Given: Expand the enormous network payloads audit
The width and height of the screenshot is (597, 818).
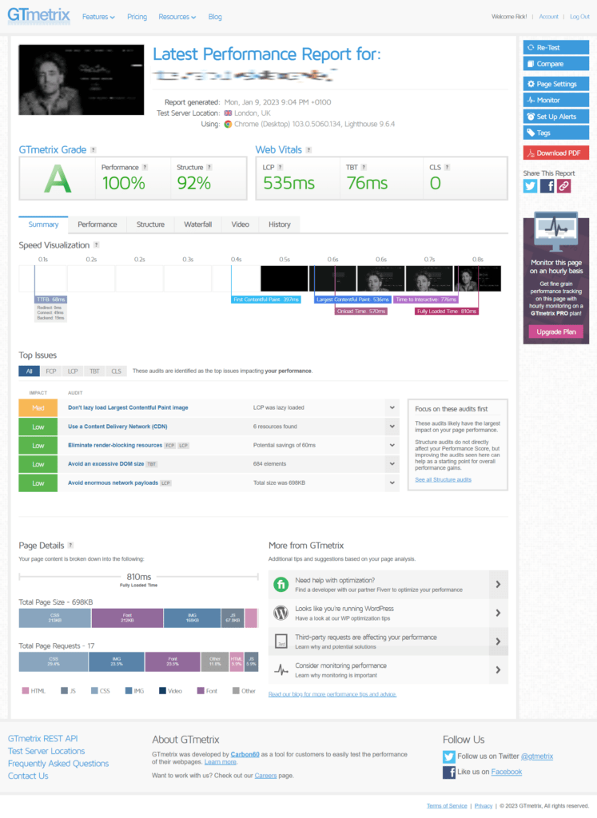Looking at the screenshot, I should pyautogui.click(x=392, y=483).
